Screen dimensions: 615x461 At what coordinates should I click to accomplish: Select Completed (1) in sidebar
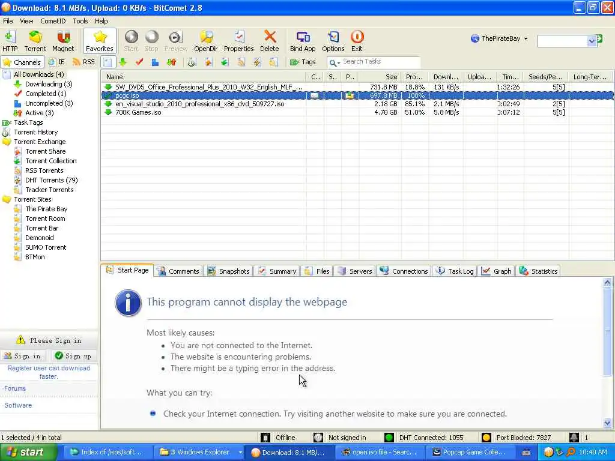(x=46, y=93)
